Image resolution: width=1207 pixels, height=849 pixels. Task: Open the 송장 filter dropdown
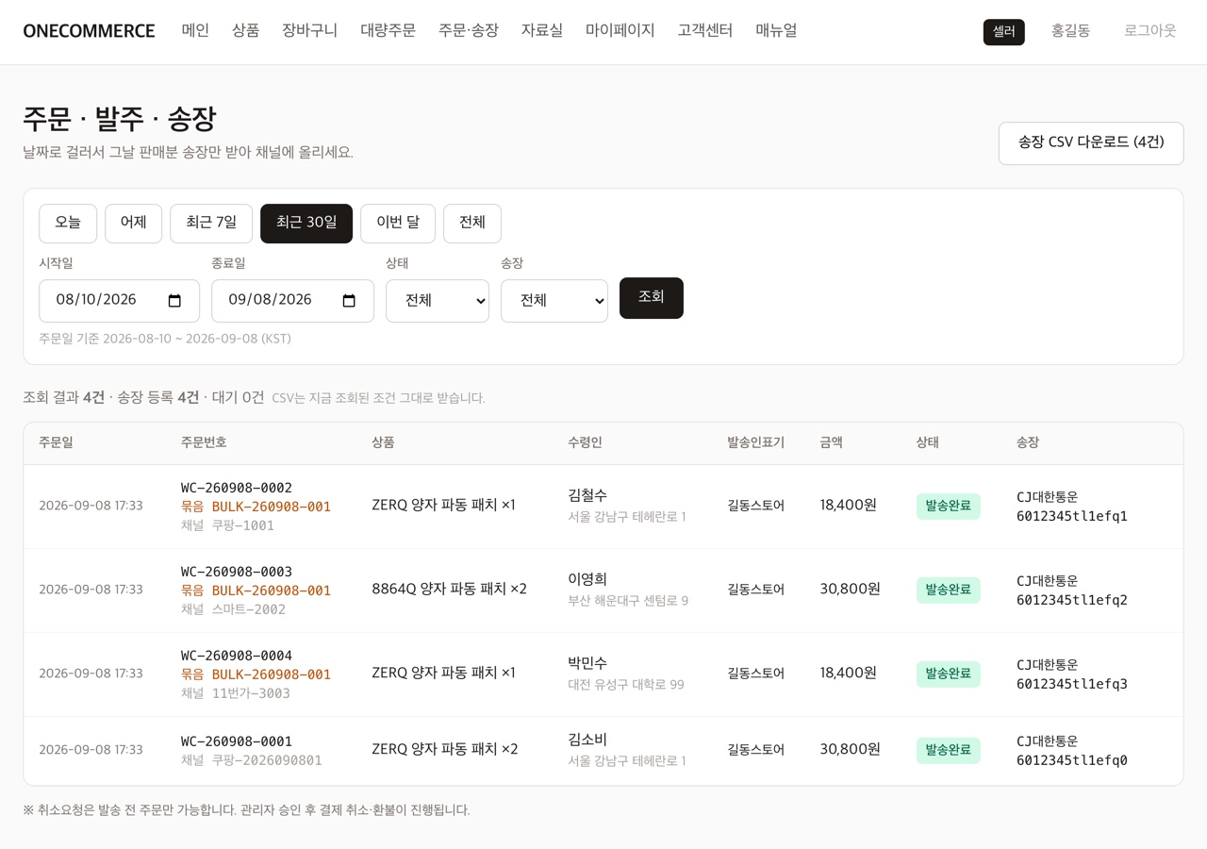(x=554, y=301)
